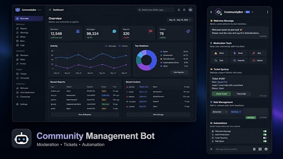Open the profile avatar in the dashboard header

[x=190, y=10]
